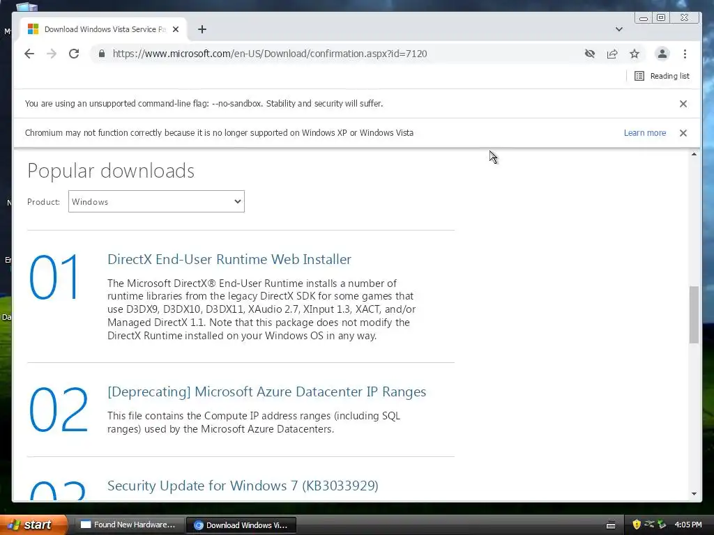714x535 pixels.
Task: Open Security Update for Windows 7 KB3033929
Action: (243, 486)
